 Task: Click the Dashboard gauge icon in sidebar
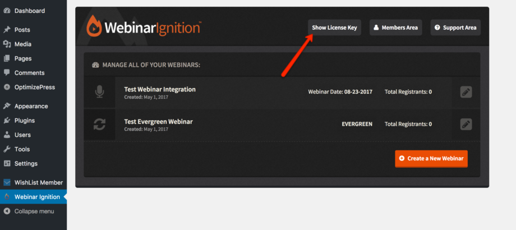tap(7, 11)
